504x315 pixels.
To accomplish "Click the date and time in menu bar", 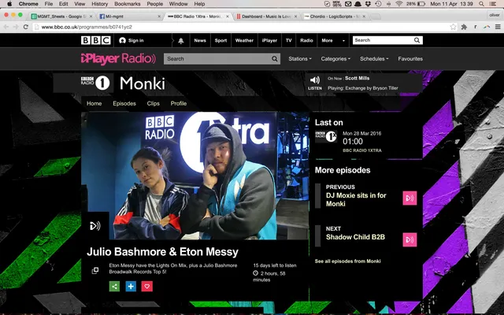I will [451, 4].
